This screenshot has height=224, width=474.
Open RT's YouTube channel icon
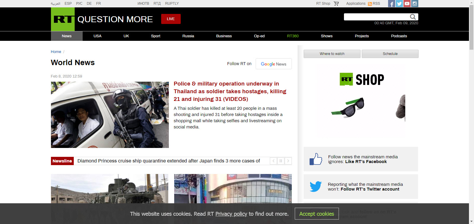407,4
